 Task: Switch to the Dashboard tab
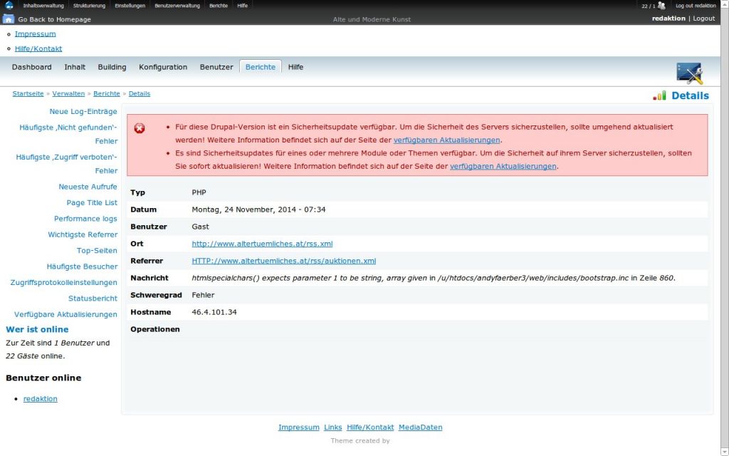point(31,67)
